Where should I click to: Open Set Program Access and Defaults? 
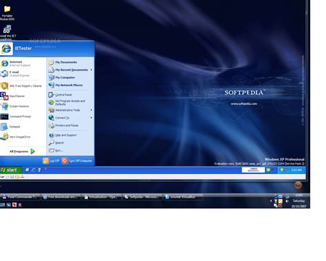[70, 103]
